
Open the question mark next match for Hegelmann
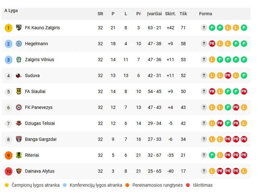click(x=204, y=44)
